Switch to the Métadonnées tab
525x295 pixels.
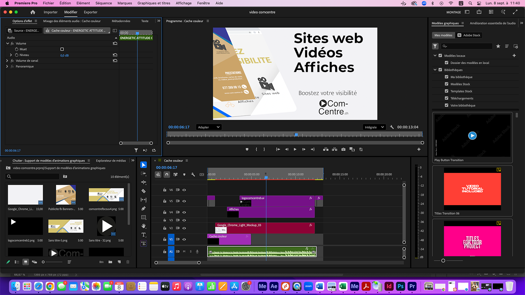coord(121,21)
